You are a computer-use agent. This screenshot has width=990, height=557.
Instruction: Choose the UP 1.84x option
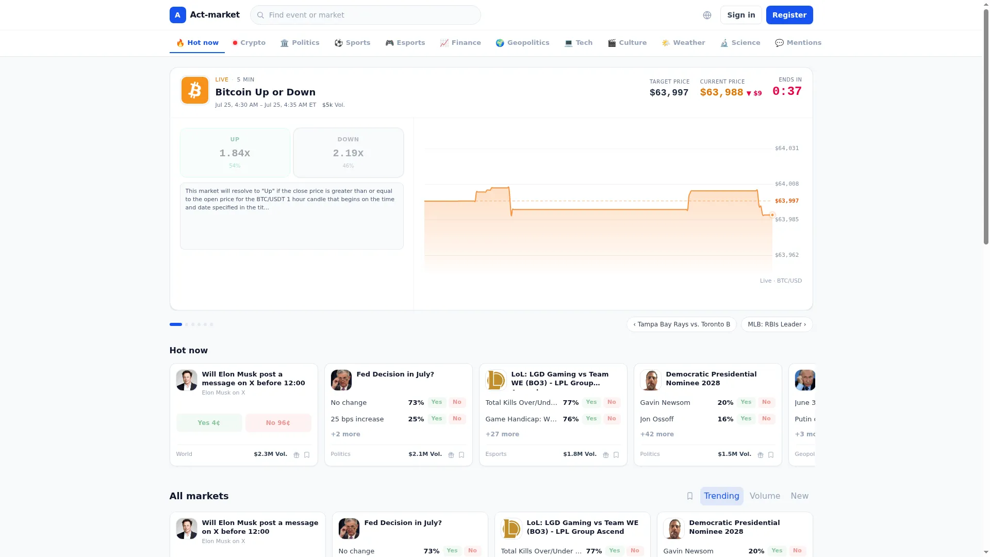[235, 153]
